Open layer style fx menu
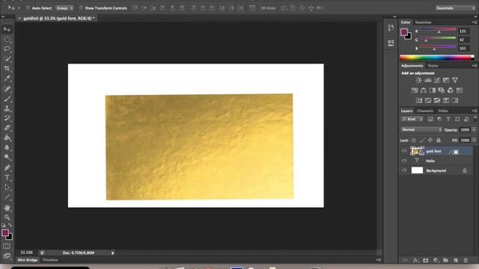 pyautogui.click(x=415, y=261)
